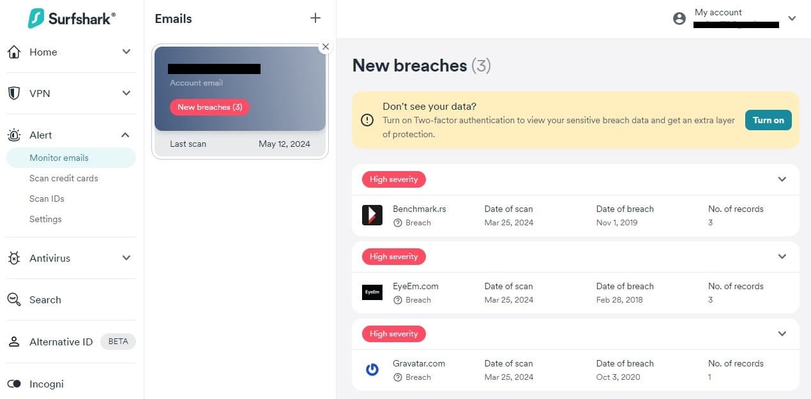Image resolution: width=811 pixels, height=399 pixels.
Task: Click the Benchmark.rs breach logo
Action: 372,215
